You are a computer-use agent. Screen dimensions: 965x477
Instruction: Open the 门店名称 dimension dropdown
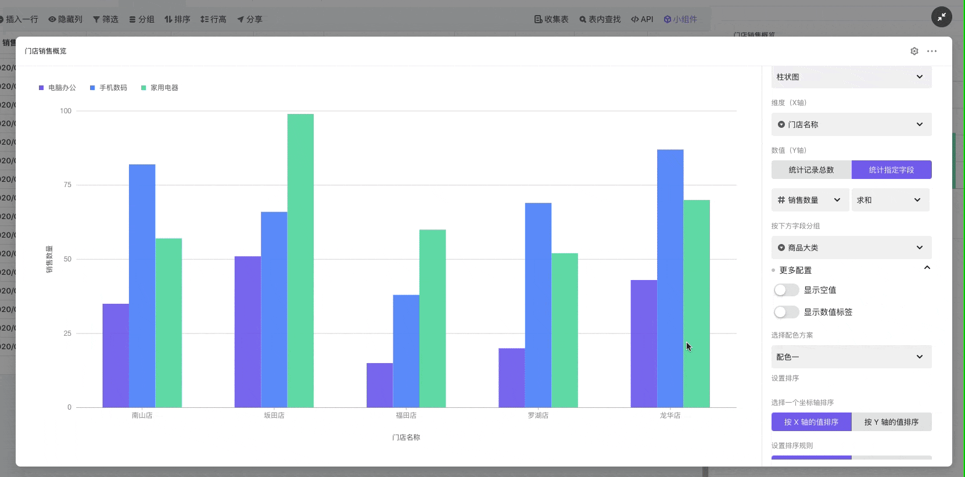(x=851, y=124)
